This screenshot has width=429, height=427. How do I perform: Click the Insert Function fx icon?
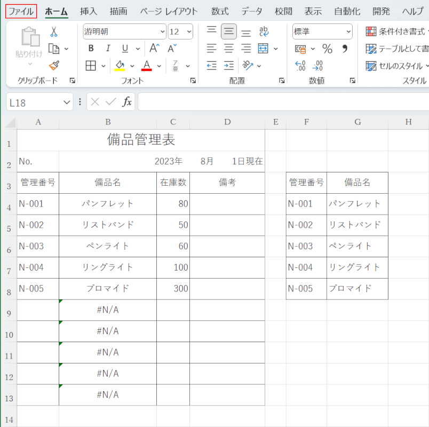click(x=127, y=102)
